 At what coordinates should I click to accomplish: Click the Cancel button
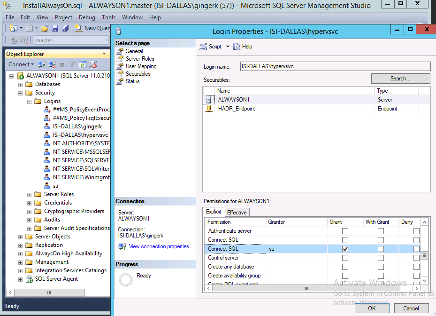click(x=411, y=308)
